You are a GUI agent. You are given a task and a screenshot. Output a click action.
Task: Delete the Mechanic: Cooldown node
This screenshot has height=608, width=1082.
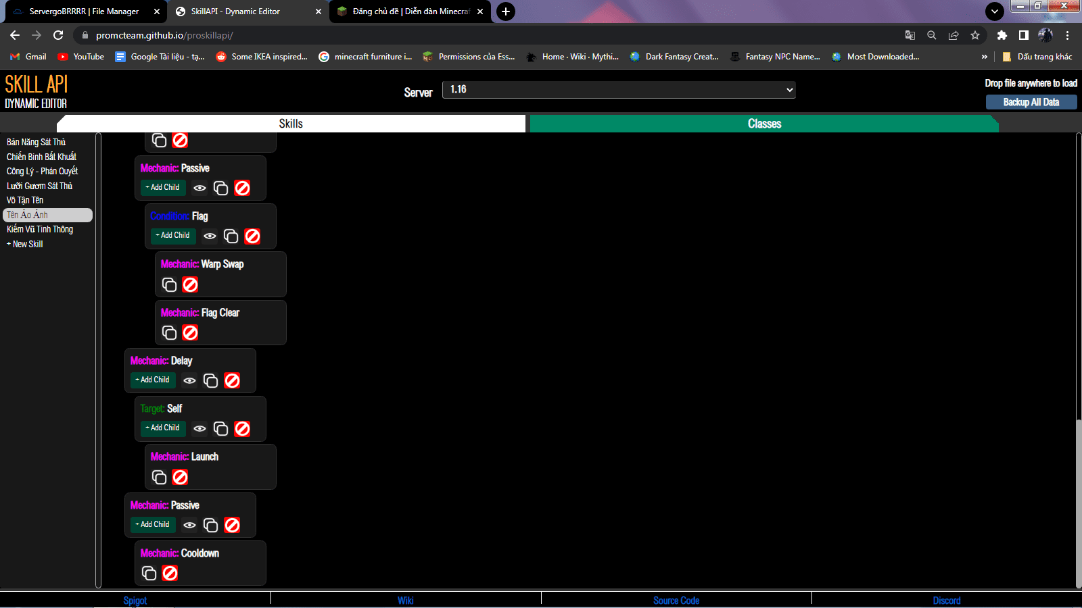(x=170, y=573)
